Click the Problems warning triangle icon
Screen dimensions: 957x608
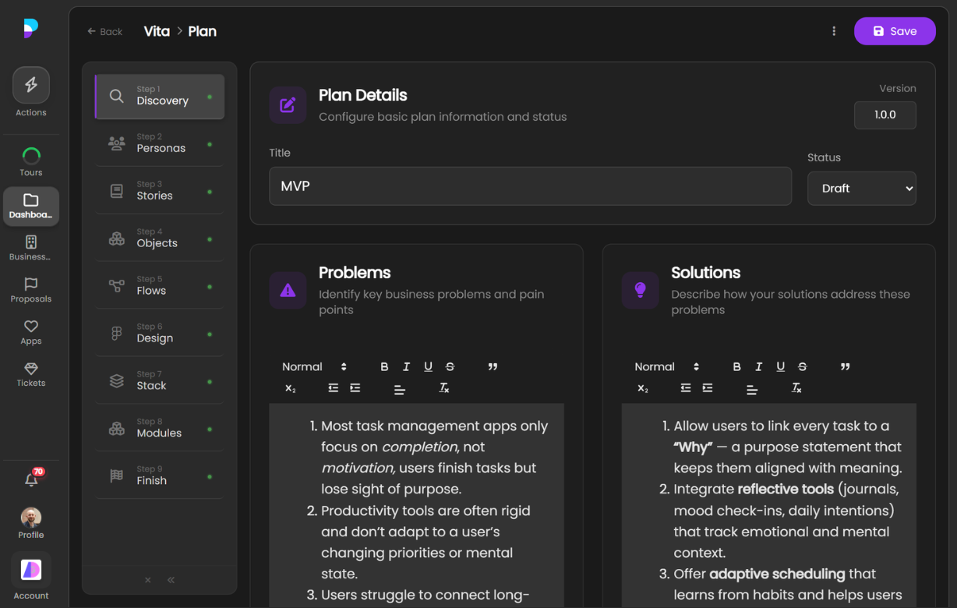coord(288,290)
